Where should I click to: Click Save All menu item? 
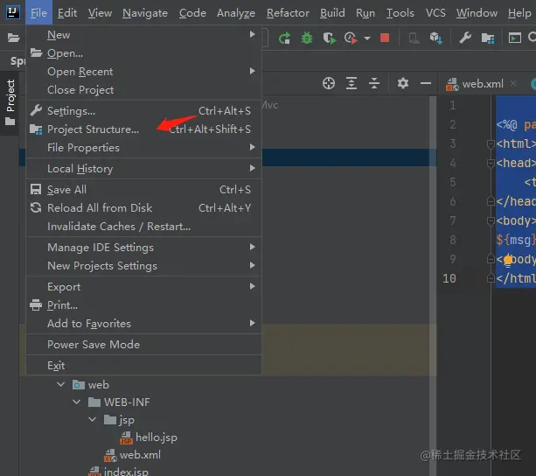point(144,190)
